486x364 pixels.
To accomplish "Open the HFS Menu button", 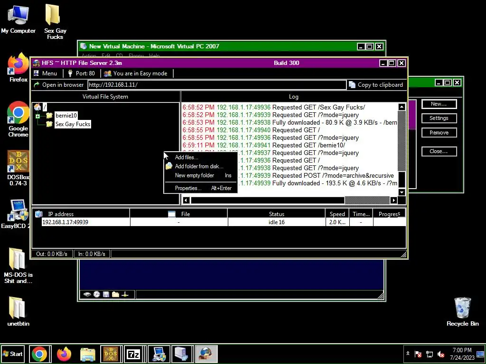I will (46, 73).
